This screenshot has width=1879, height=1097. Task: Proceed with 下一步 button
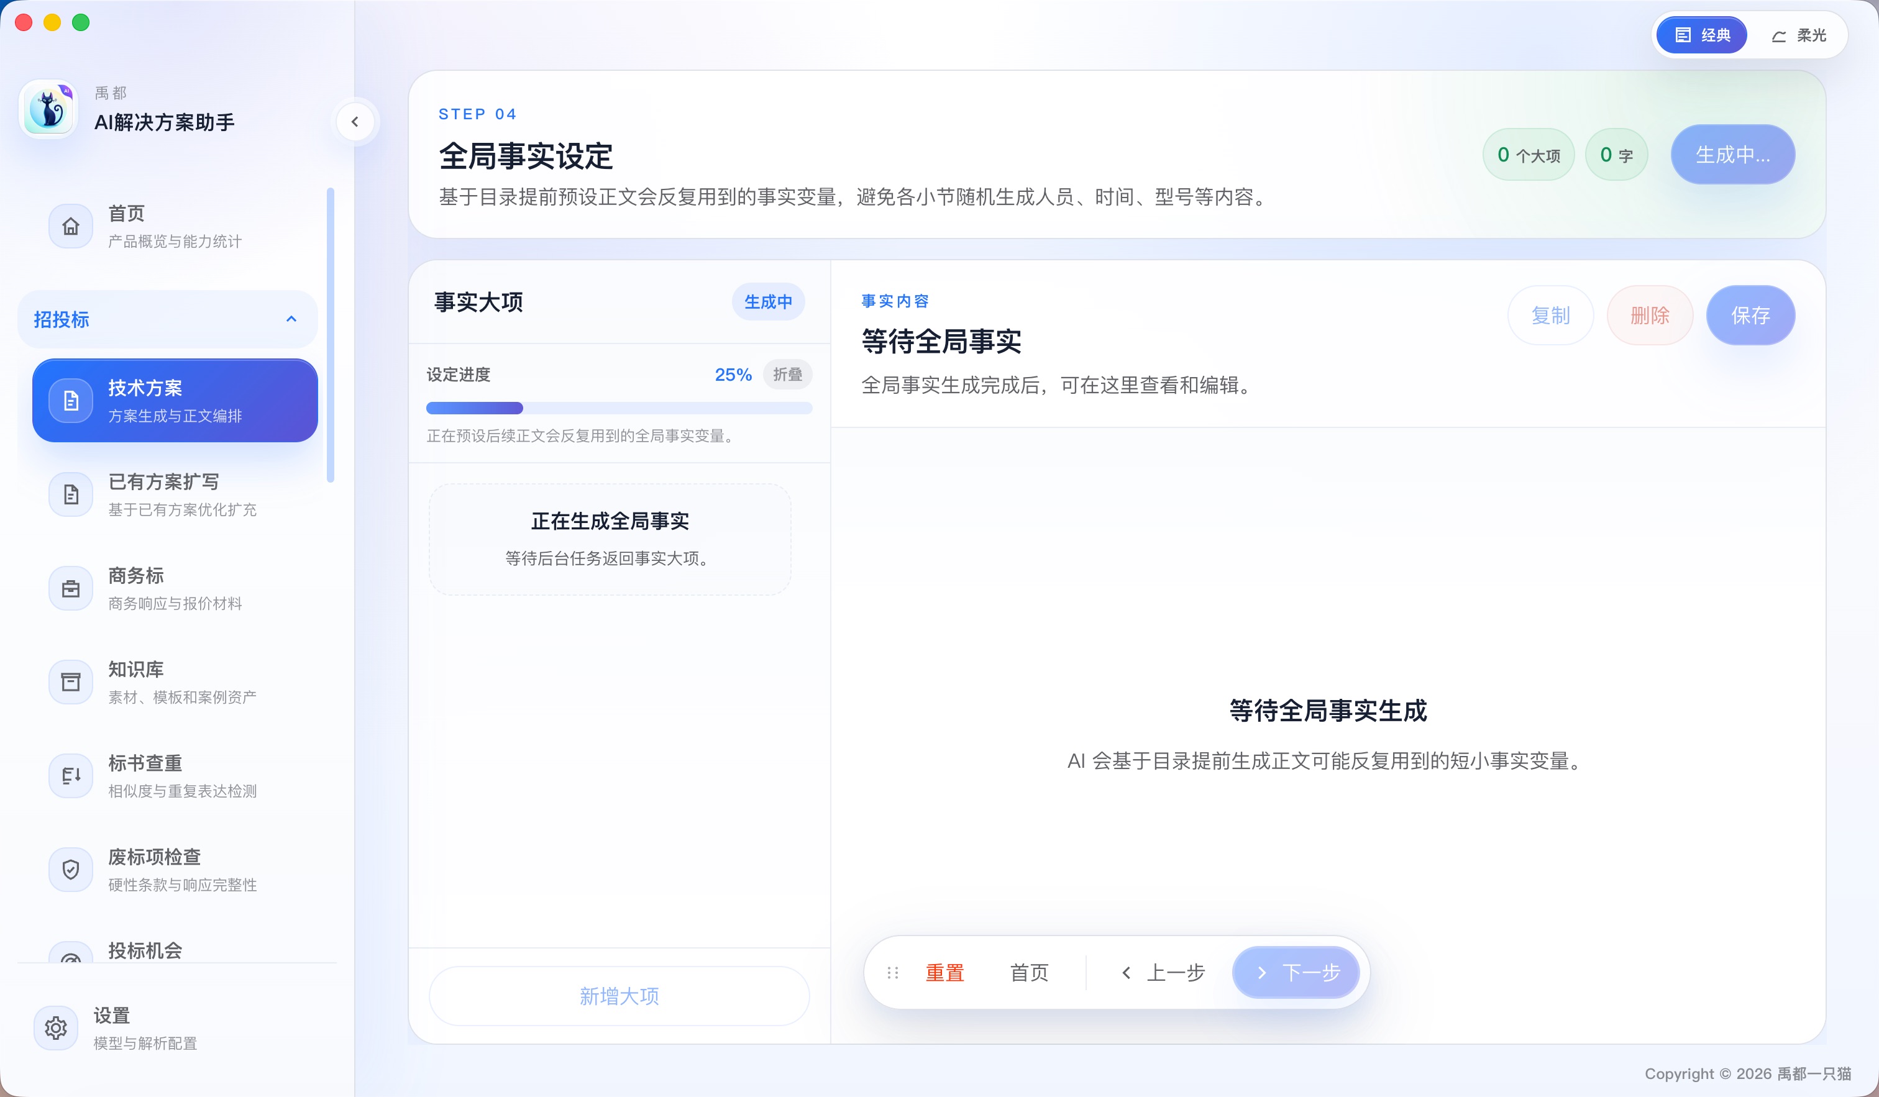(1296, 973)
